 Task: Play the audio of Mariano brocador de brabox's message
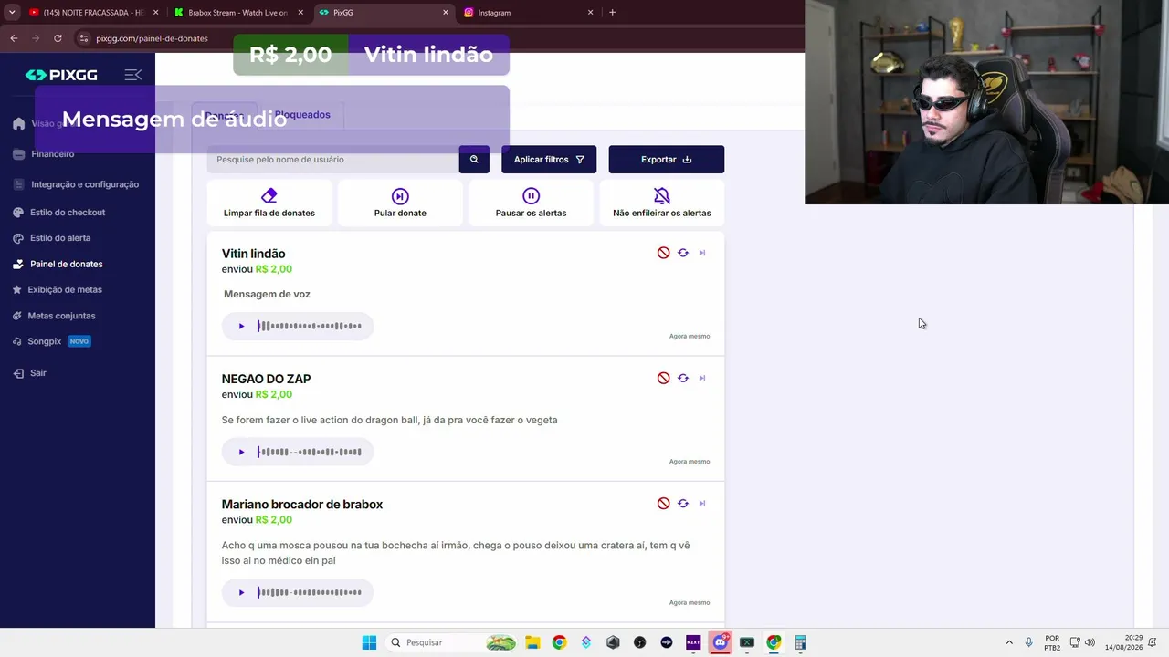(241, 592)
